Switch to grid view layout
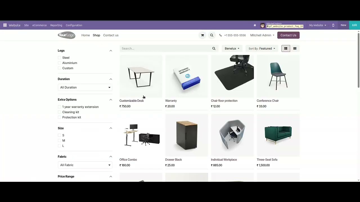This screenshot has width=360, height=202. (286, 49)
